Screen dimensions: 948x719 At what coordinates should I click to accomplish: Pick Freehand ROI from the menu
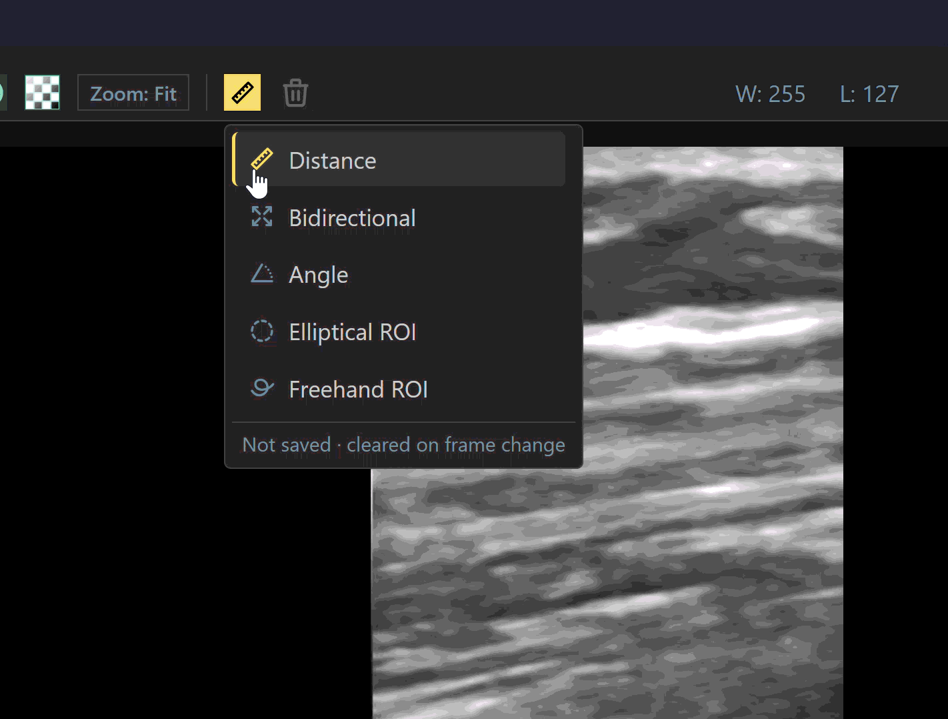pyautogui.click(x=399, y=389)
